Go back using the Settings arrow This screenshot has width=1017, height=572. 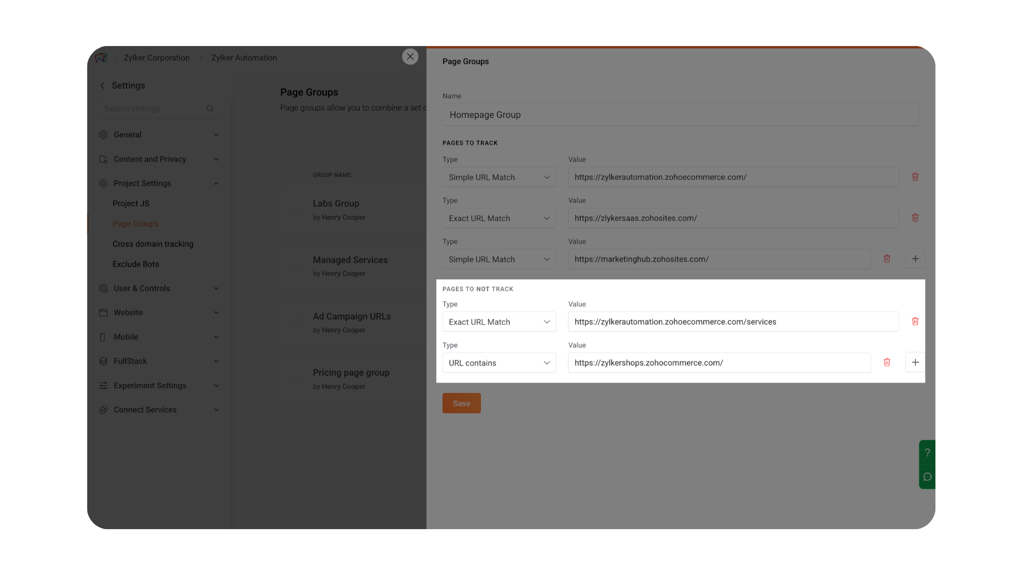102,86
